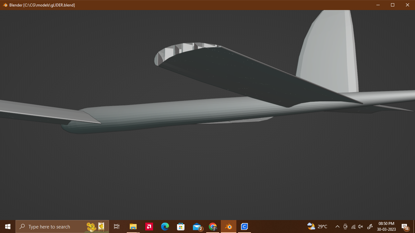Viewport: 415px width, 233px height.
Task: Open File Explorer from the taskbar
Action: pyautogui.click(x=133, y=227)
